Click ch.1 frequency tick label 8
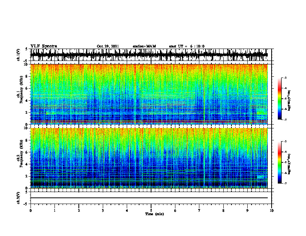Image resolution: width=306 pixels, height=236 pixels. [x=27, y=76]
